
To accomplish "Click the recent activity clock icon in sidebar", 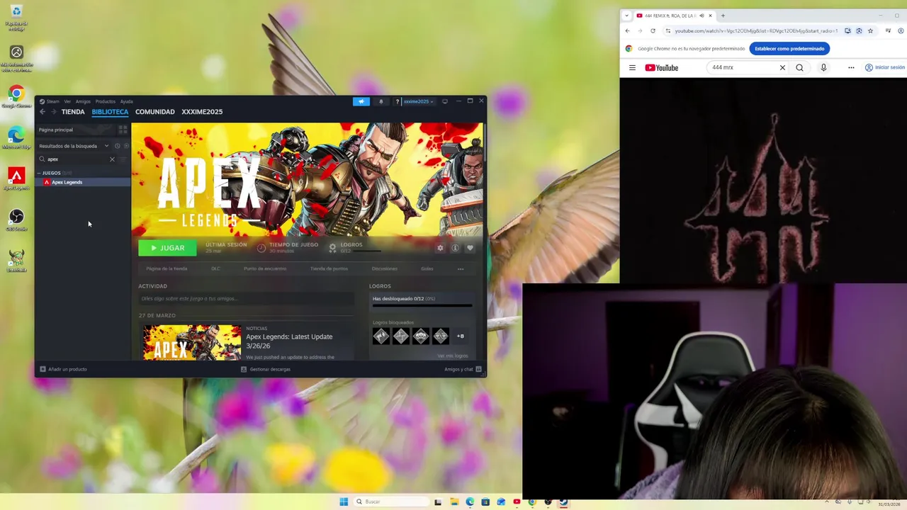I will [x=118, y=146].
